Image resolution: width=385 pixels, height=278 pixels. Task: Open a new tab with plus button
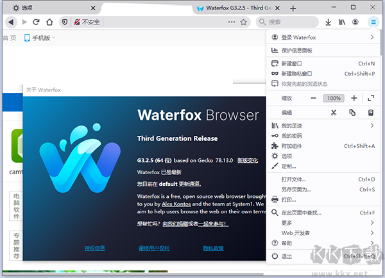coord(293,8)
